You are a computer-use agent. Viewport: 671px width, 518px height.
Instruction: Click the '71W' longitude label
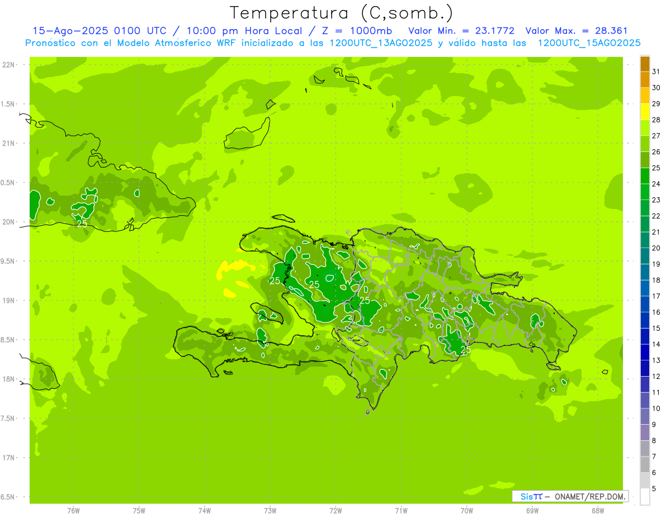(x=401, y=511)
